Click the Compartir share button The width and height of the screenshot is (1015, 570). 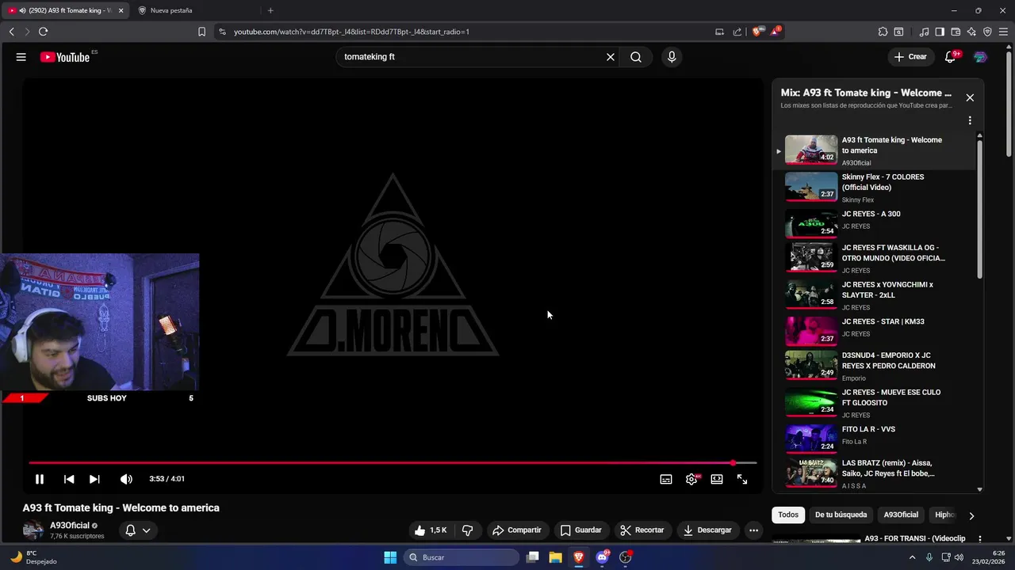(516, 530)
